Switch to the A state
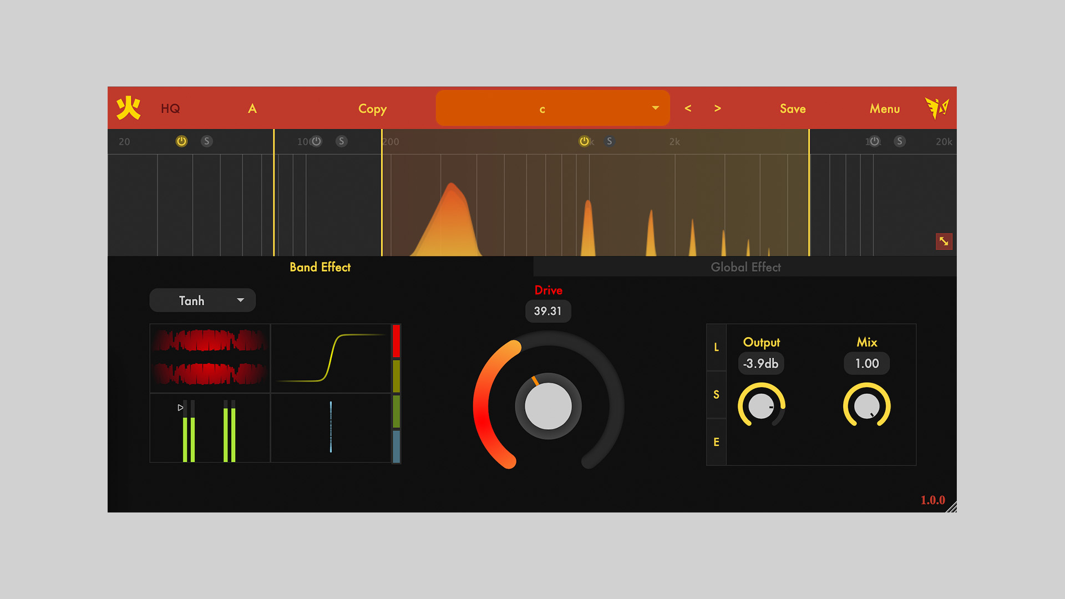The image size is (1065, 599). [252, 109]
